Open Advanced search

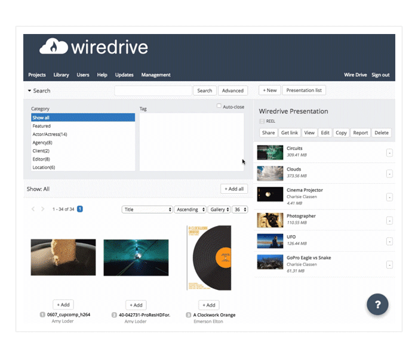(x=233, y=91)
